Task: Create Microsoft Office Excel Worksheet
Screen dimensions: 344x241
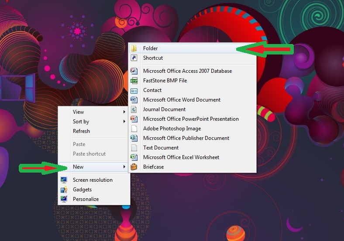Action: [x=192, y=157]
